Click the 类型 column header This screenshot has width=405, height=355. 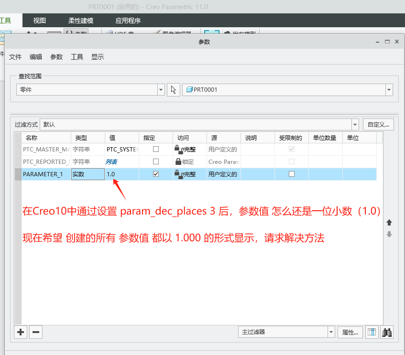[88, 138]
